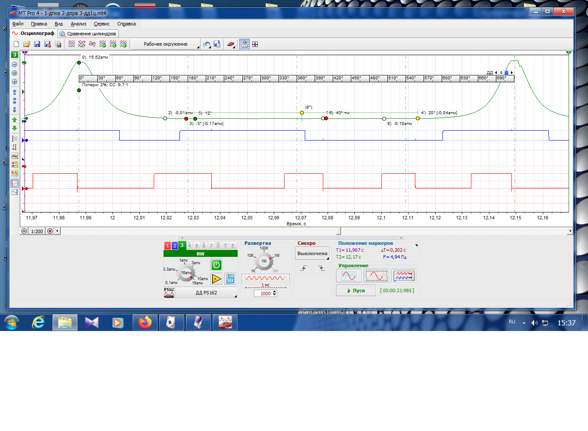Select channel 1 red tab
This screenshot has width=588, height=431.
coord(167,246)
